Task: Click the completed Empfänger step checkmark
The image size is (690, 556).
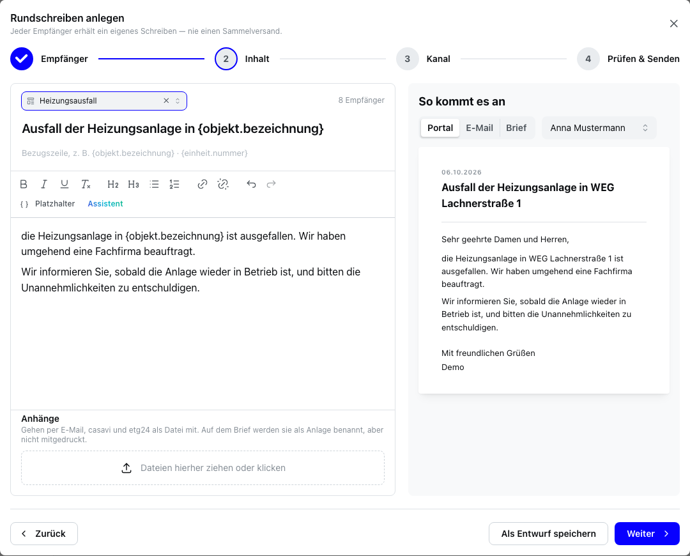Action: [x=22, y=59]
